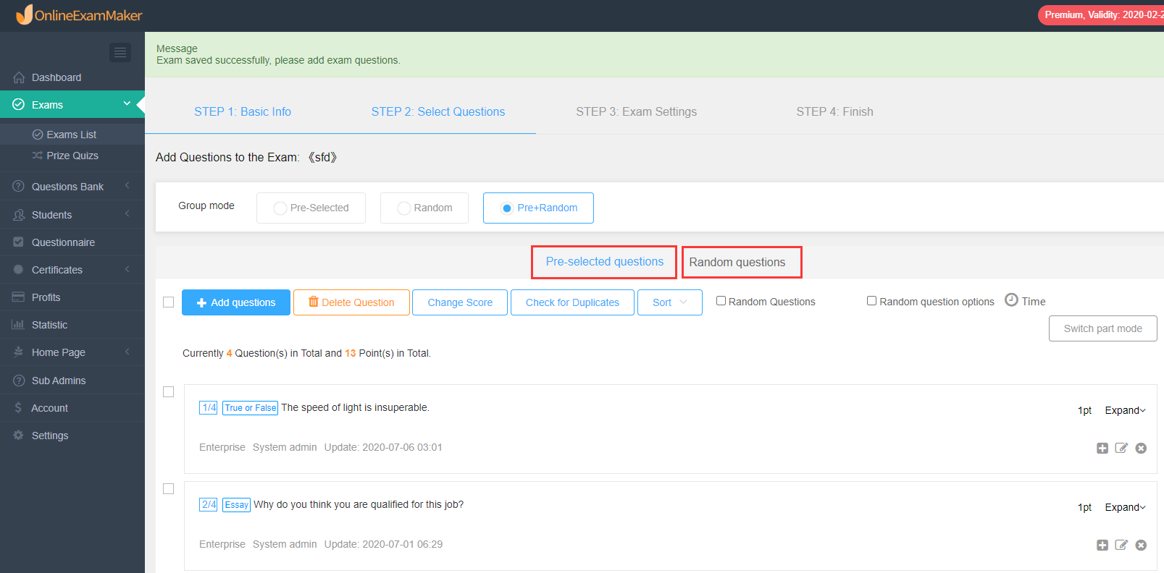Check the box for the Essay job question
The width and height of the screenshot is (1164, 573).
point(169,489)
